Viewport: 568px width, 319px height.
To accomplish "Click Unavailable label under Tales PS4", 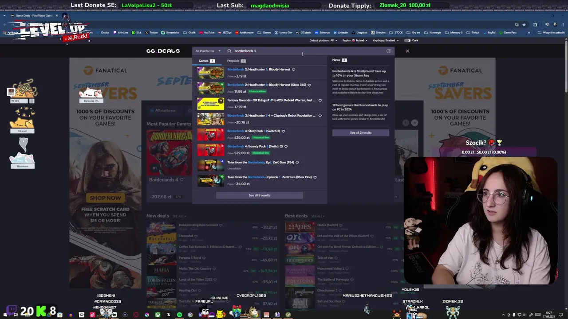I will click(234, 168).
